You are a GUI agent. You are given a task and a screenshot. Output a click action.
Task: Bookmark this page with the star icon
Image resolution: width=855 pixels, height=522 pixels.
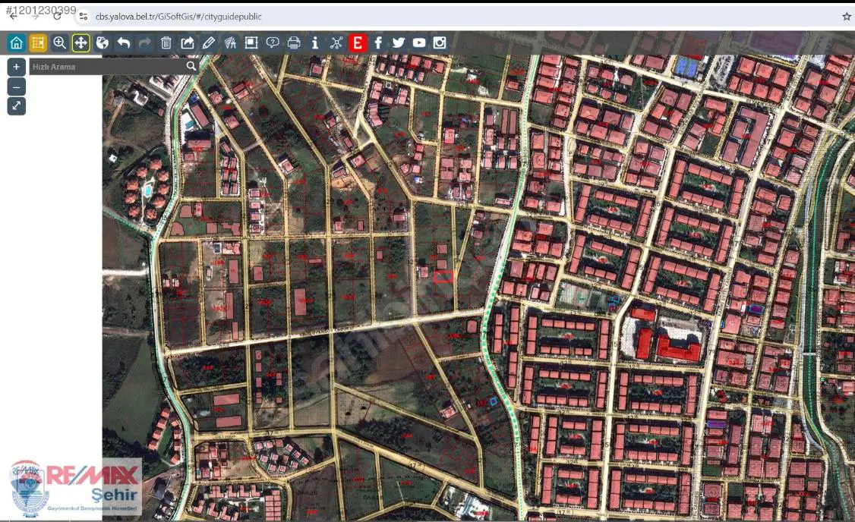pyautogui.click(x=847, y=17)
